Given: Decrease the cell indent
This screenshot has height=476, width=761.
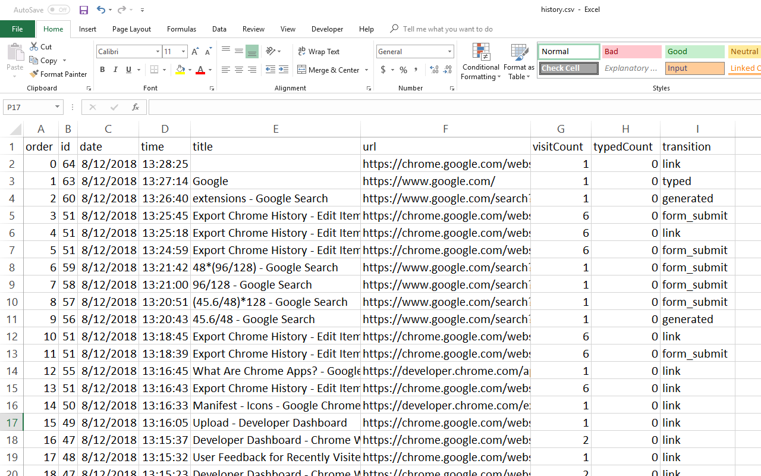Looking at the screenshot, I should click(271, 70).
